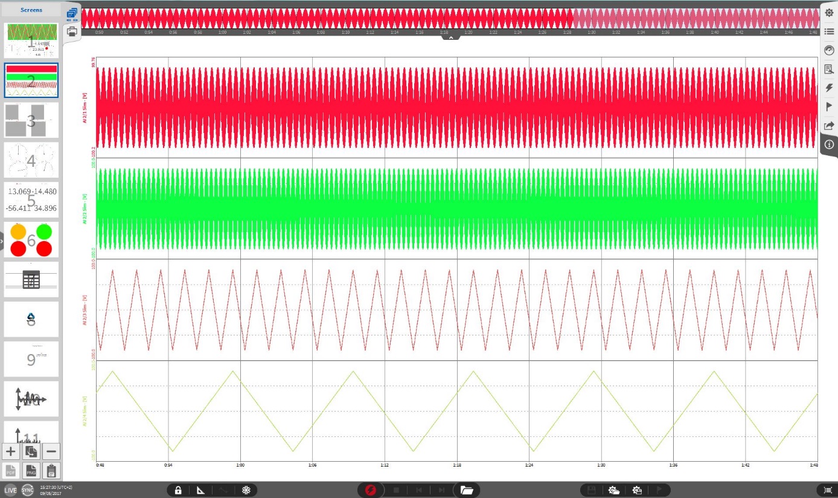
Task: Collapse the overview strip with chevron
Action: point(450,37)
